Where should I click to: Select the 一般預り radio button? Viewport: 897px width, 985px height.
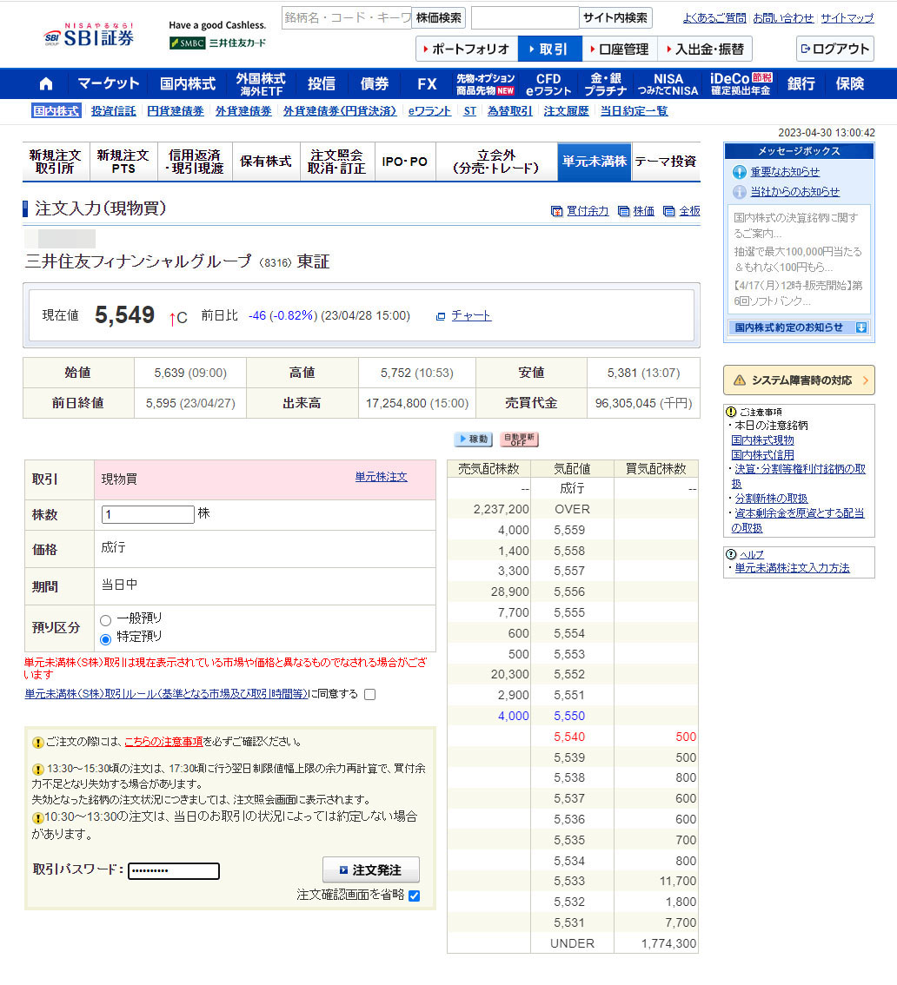(x=106, y=620)
